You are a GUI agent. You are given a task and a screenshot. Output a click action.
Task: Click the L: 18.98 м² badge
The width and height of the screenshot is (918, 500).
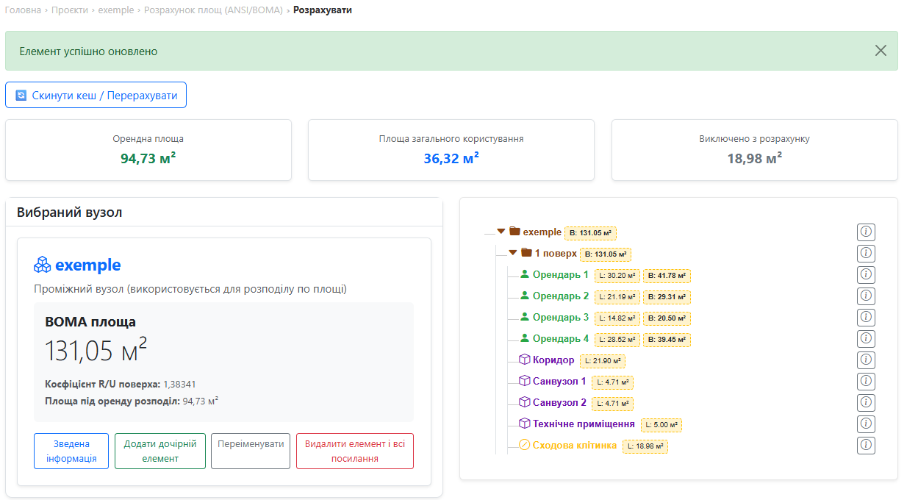pyautogui.click(x=645, y=446)
